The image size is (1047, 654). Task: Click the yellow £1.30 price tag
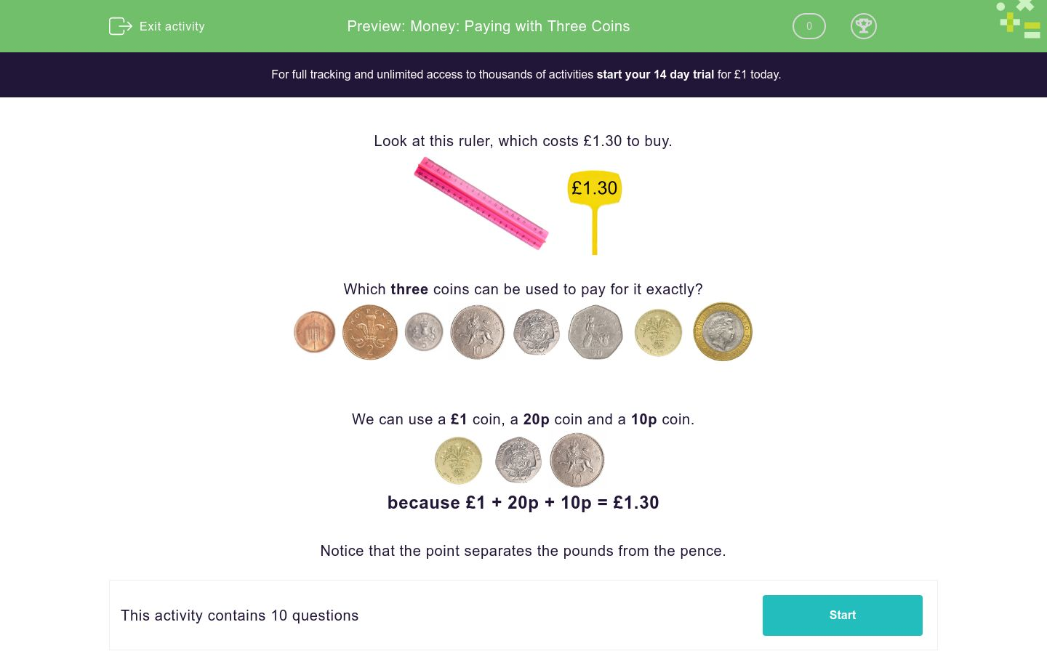point(594,188)
